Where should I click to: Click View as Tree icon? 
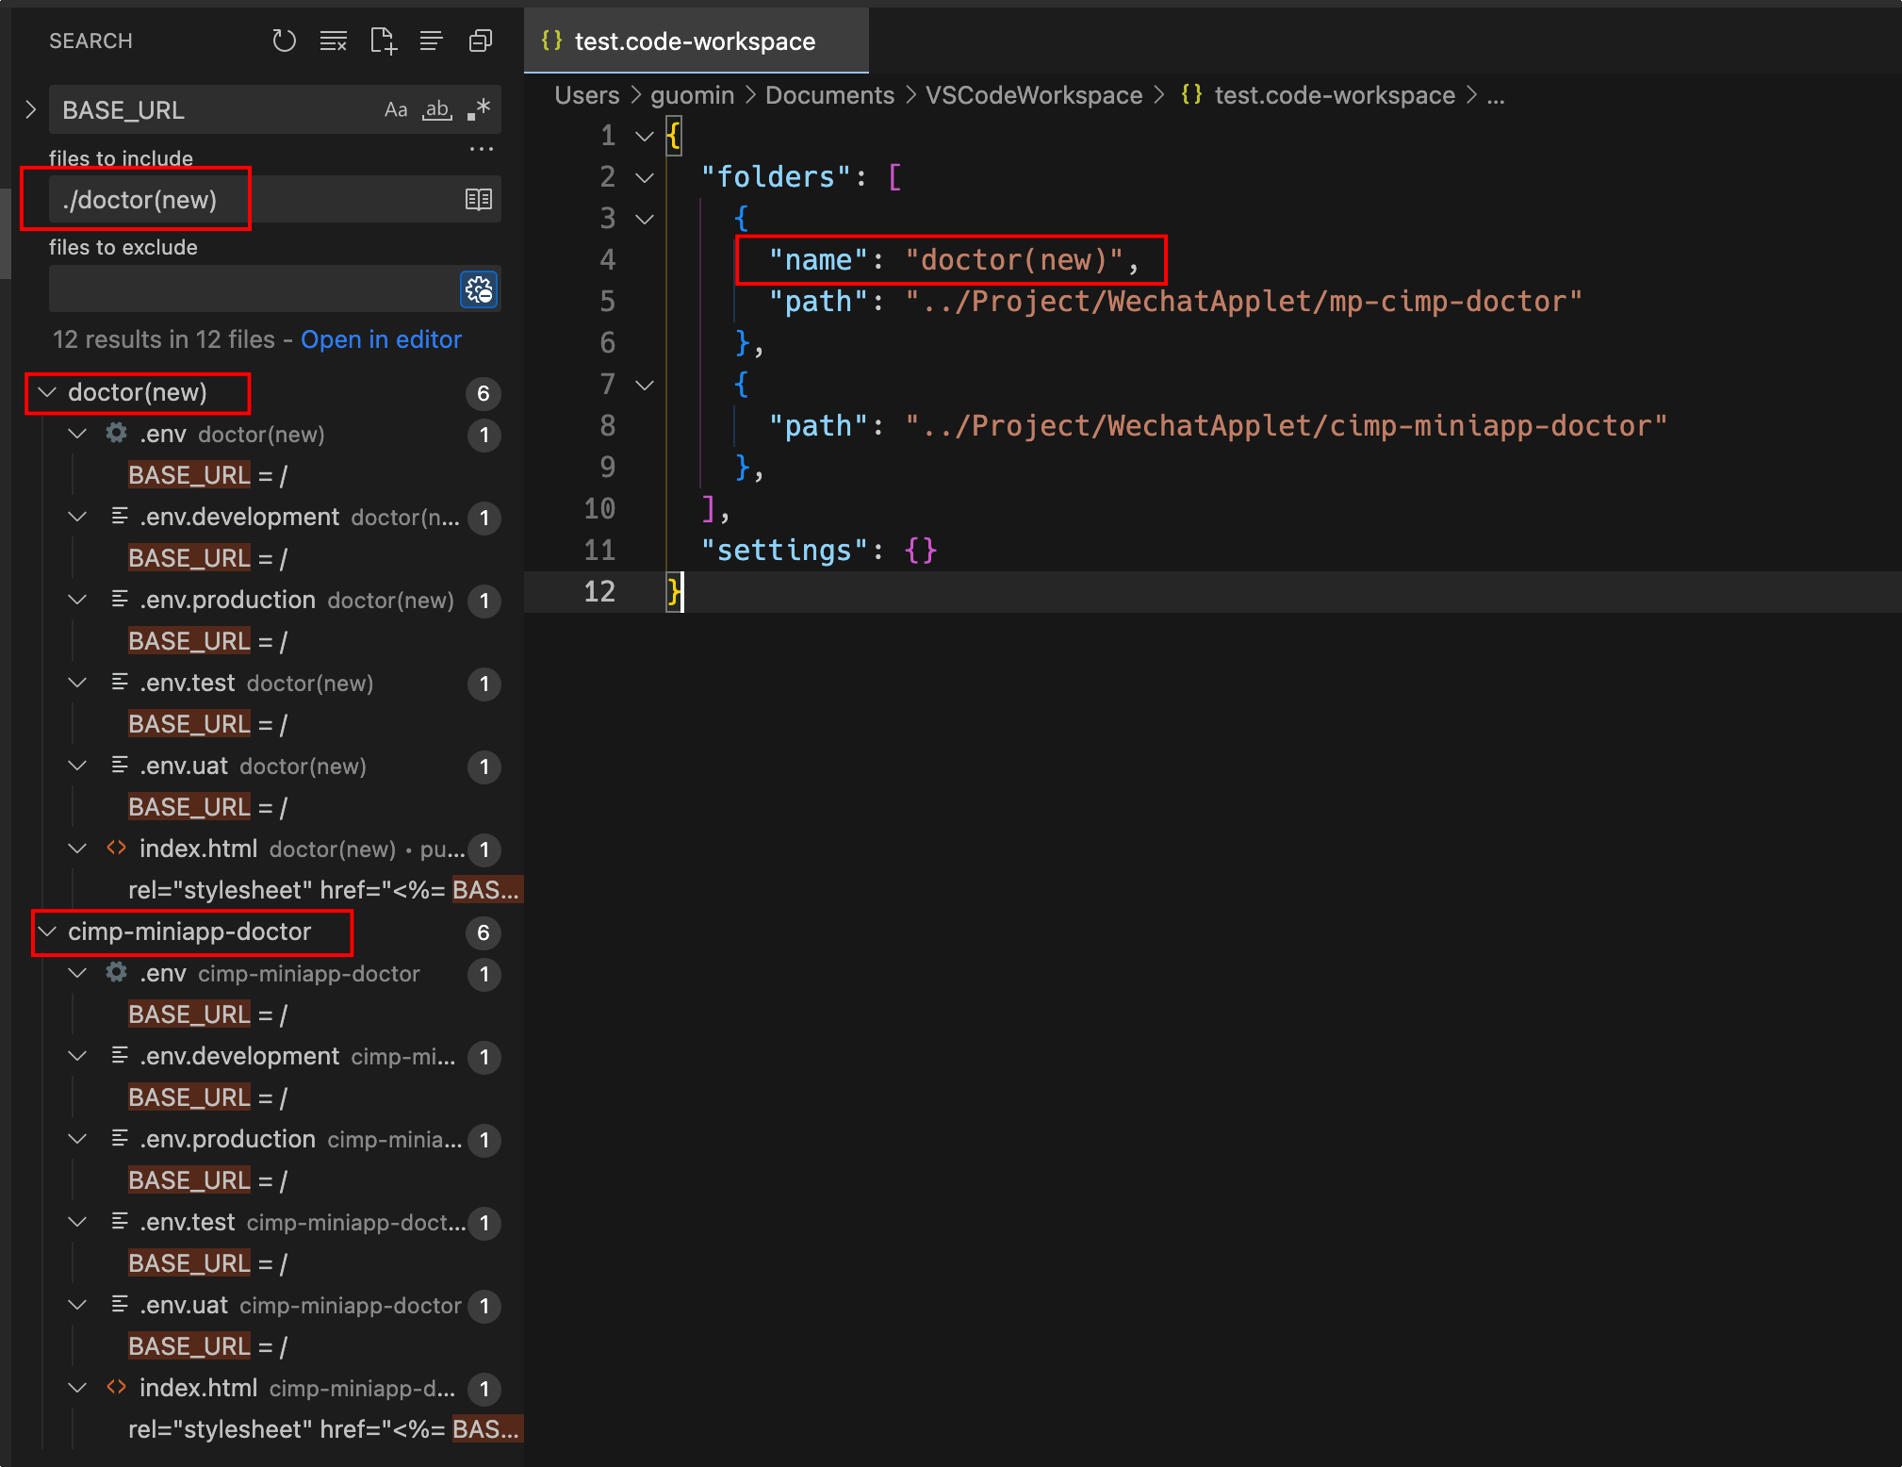(x=431, y=41)
